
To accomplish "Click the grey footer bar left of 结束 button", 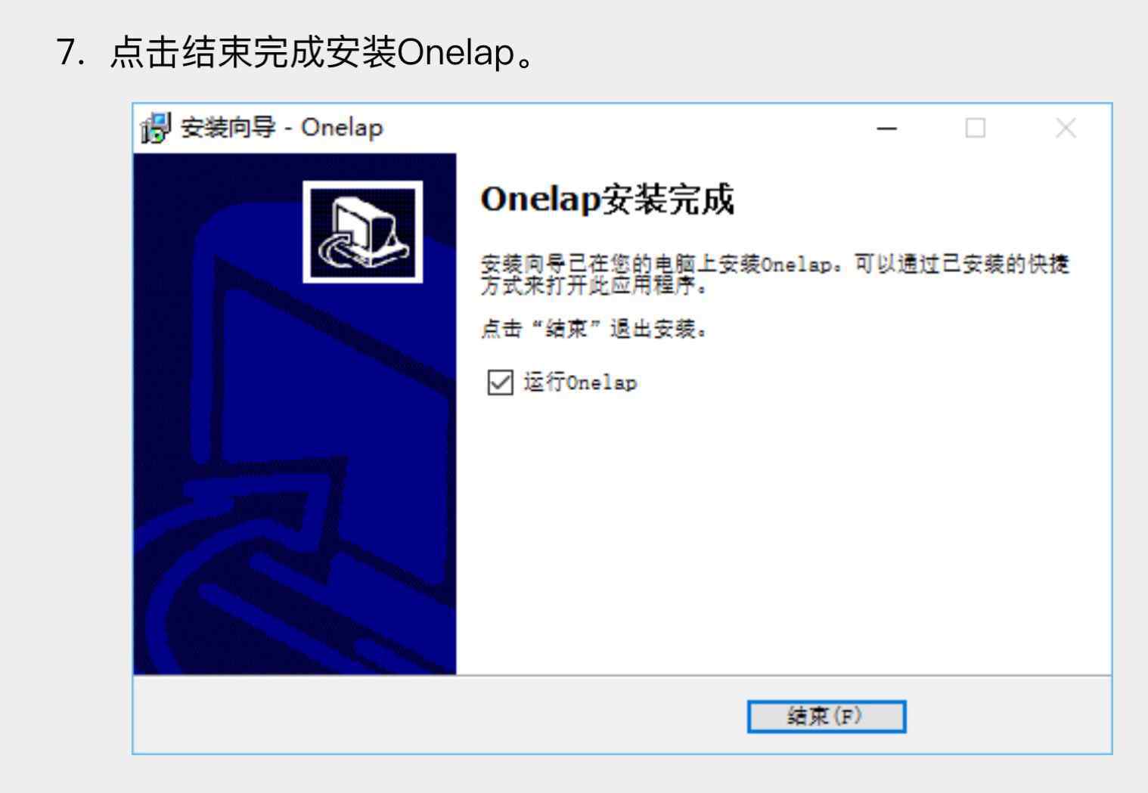I will (x=440, y=716).
